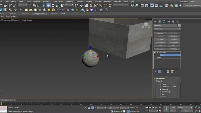The width and height of the screenshot is (201, 113).
Task: Activate the Select and Rotate tool
Action: [x=53, y=5]
